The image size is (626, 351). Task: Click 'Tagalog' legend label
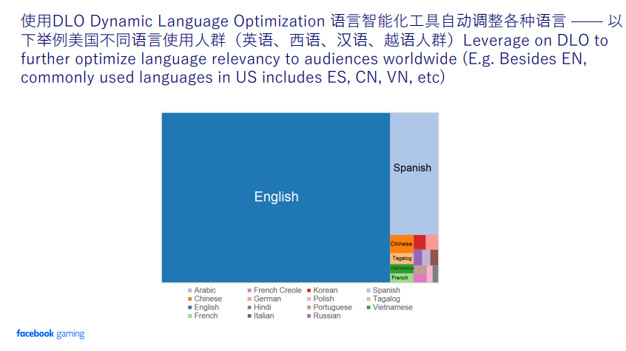click(x=386, y=299)
